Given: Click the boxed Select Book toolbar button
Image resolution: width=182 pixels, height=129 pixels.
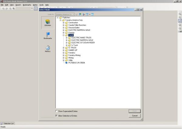Looking at the screenshot, I should tap(36, 8).
